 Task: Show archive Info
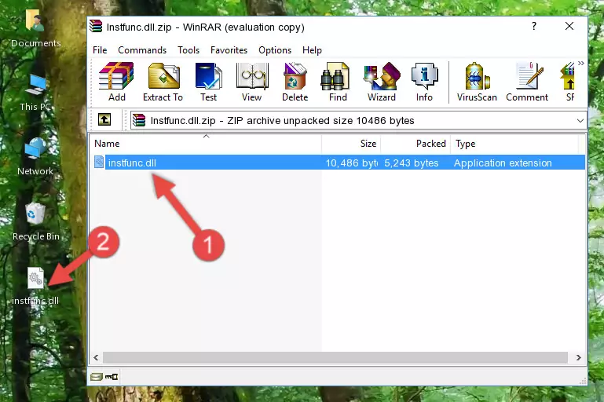coord(424,82)
